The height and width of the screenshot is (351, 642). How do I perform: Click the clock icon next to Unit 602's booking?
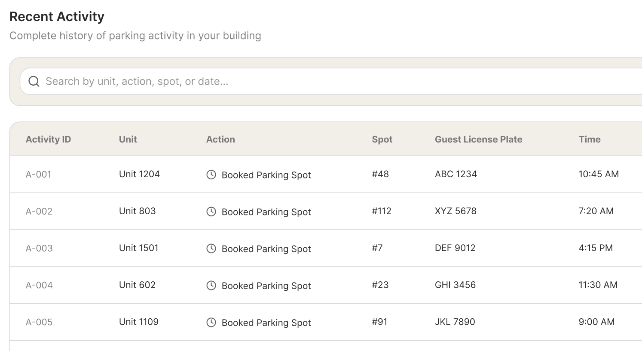click(x=211, y=285)
